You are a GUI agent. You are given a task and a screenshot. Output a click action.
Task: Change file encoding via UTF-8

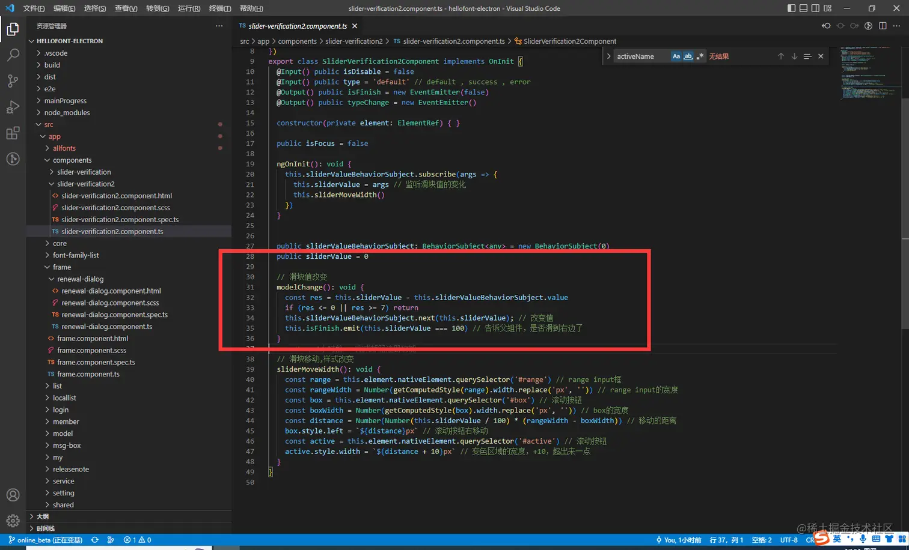pyautogui.click(x=789, y=540)
